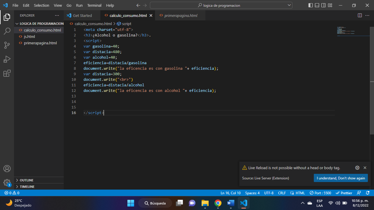The image size is (374, 210).
Task: Click the calculo_consumo.html breadcrumb
Action: (x=91, y=24)
